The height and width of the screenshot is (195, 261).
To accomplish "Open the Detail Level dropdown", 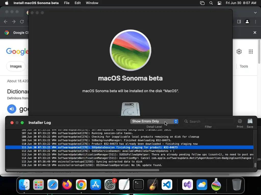I will [x=154, y=121].
